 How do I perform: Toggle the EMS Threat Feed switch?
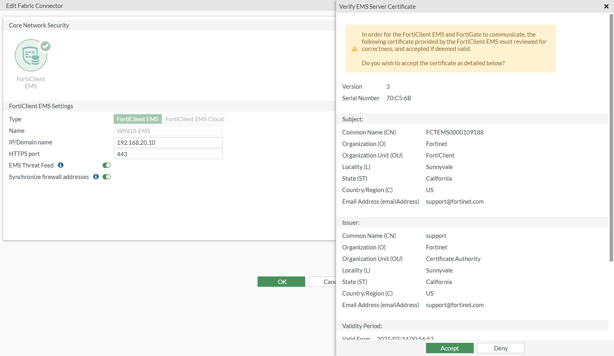pos(107,165)
